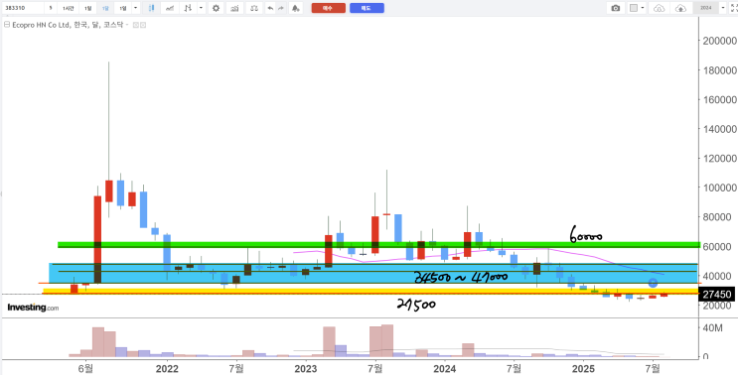738x375 pixels.
Task: Expand the time interval dropdown arrow
Action: 135,8
